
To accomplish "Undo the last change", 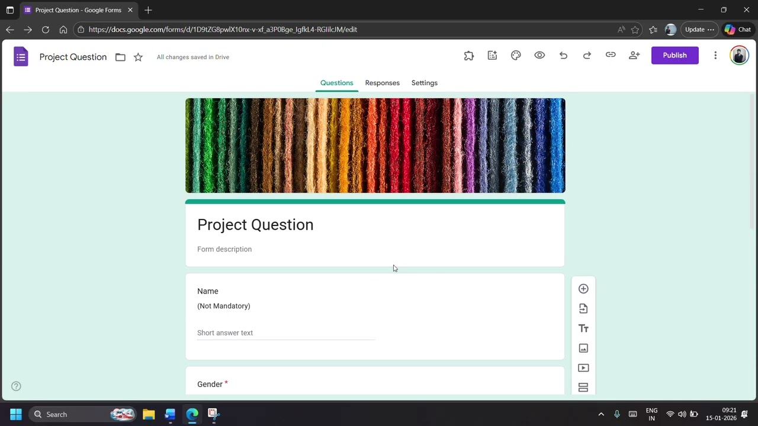I will pos(563,55).
